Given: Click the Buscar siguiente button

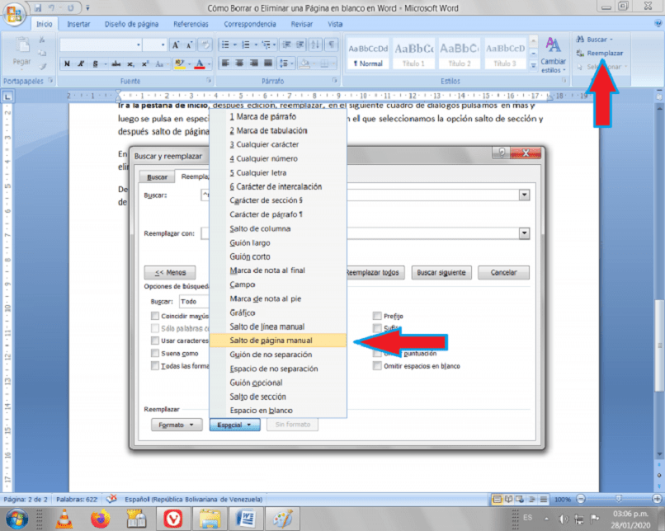Looking at the screenshot, I should pos(441,272).
